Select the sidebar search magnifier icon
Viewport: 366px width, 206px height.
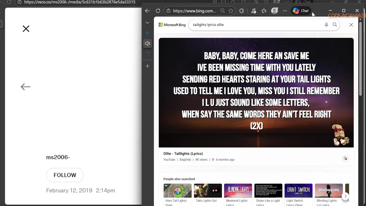[x=147, y=33]
